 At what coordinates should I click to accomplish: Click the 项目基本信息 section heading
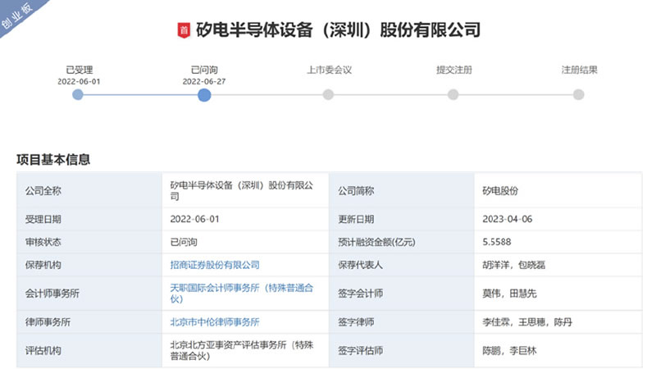[x=53, y=159]
